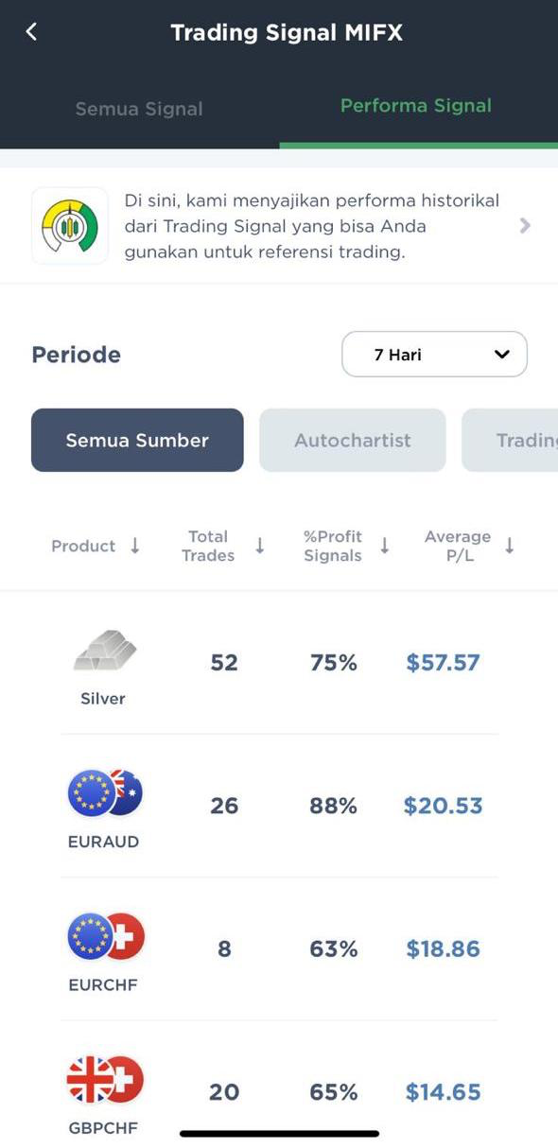Select the Performa Signal tab
This screenshot has height=1148, width=558.
point(416,106)
